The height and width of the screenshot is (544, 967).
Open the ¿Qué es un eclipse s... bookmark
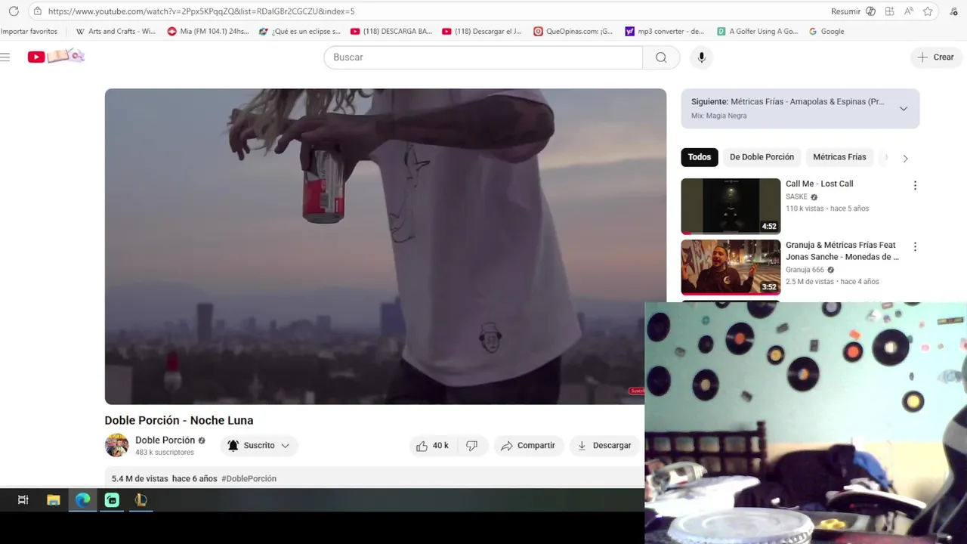point(299,32)
